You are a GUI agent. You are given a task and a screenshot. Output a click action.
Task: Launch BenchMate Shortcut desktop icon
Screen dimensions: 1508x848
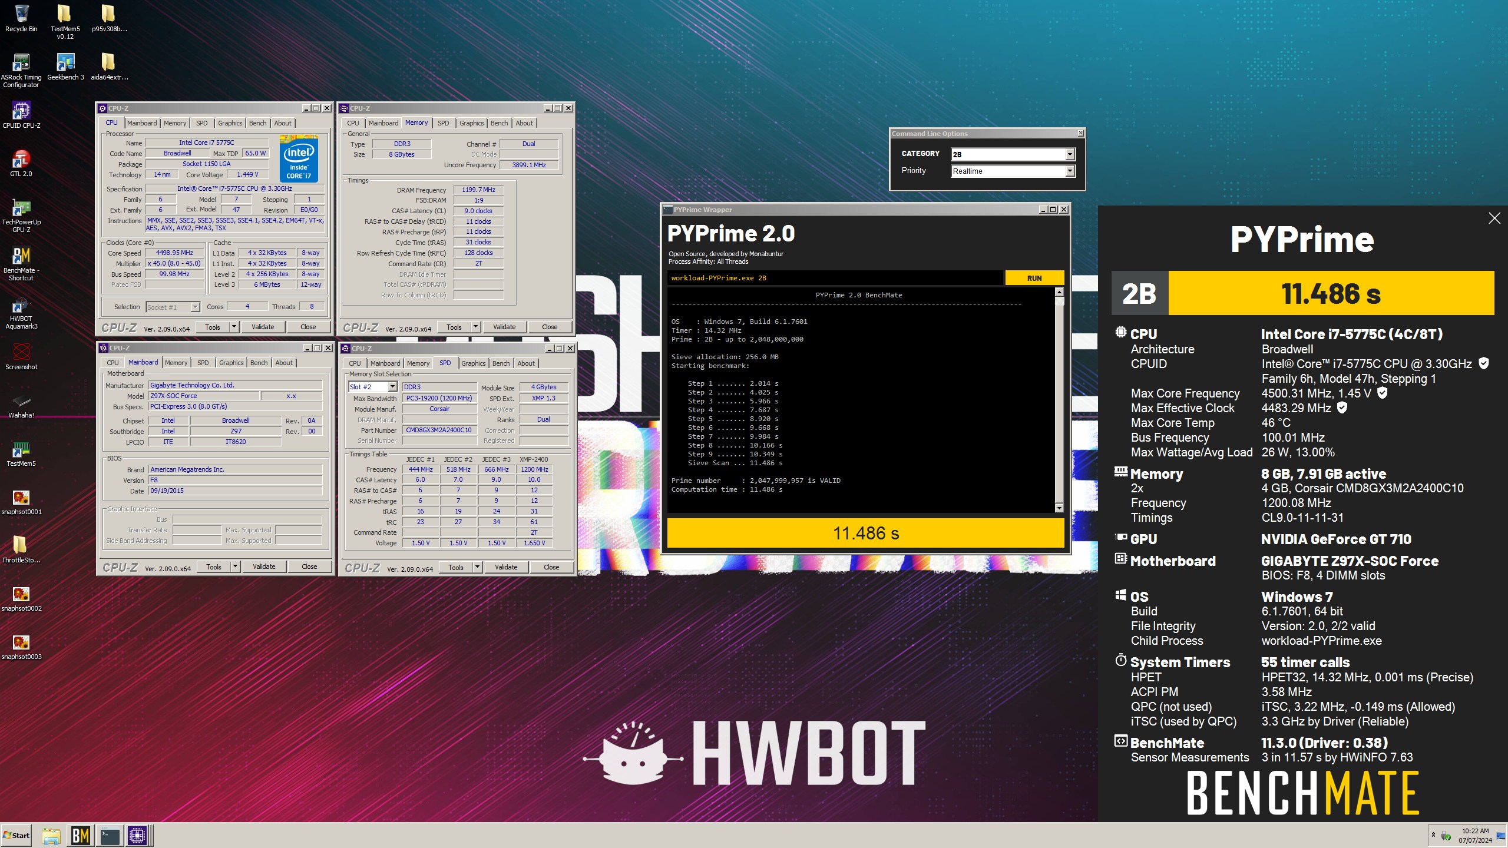coord(21,264)
